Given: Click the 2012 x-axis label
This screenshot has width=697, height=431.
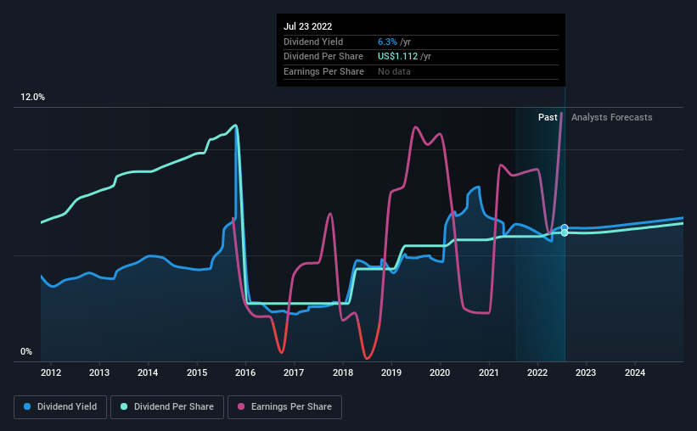Looking at the screenshot, I should (51, 372).
